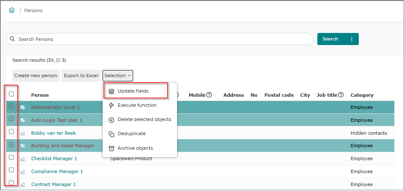
Task: Collapse the Selection dropdown
Action: point(118,76)
